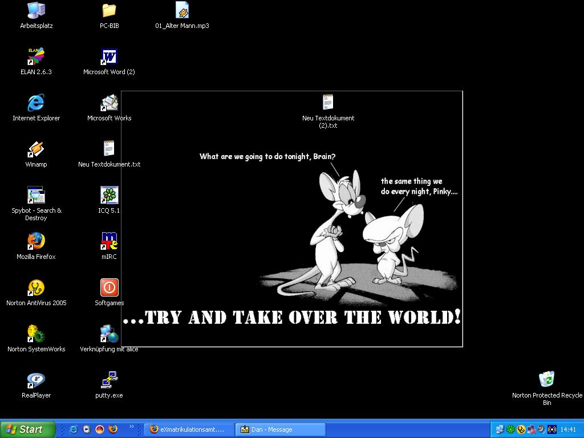
Task: Click the Norton stethoscope tray icon
Action: 521,429
